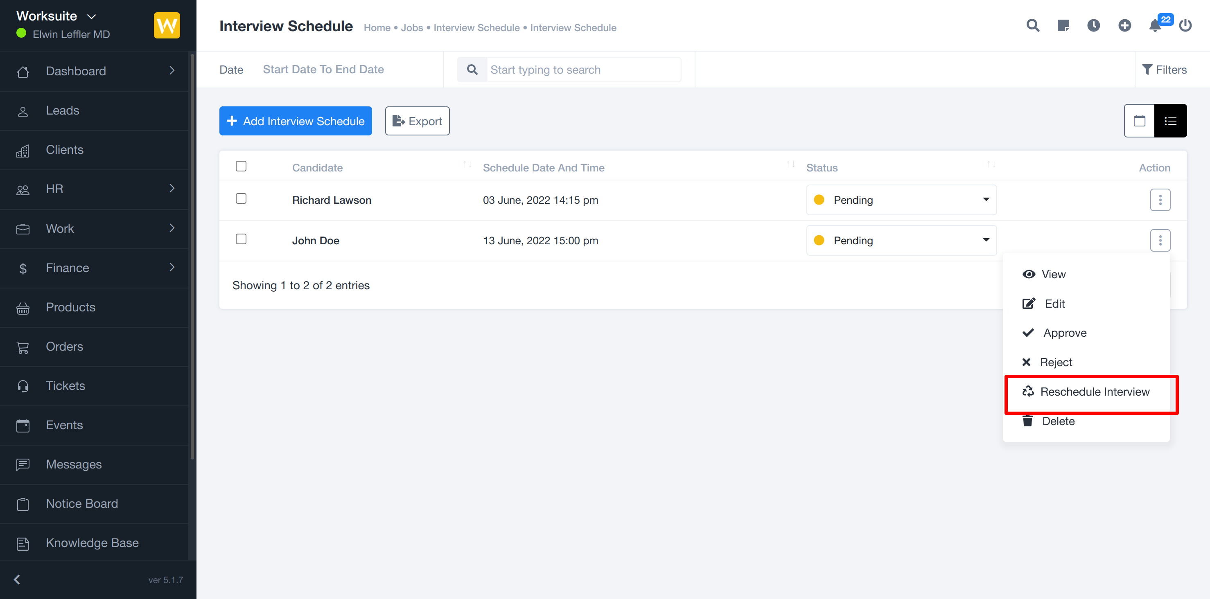This screenshot has height=599, width=1210.
Task: Click Add Interview Schedule button
Action: (x=296, y=121)
